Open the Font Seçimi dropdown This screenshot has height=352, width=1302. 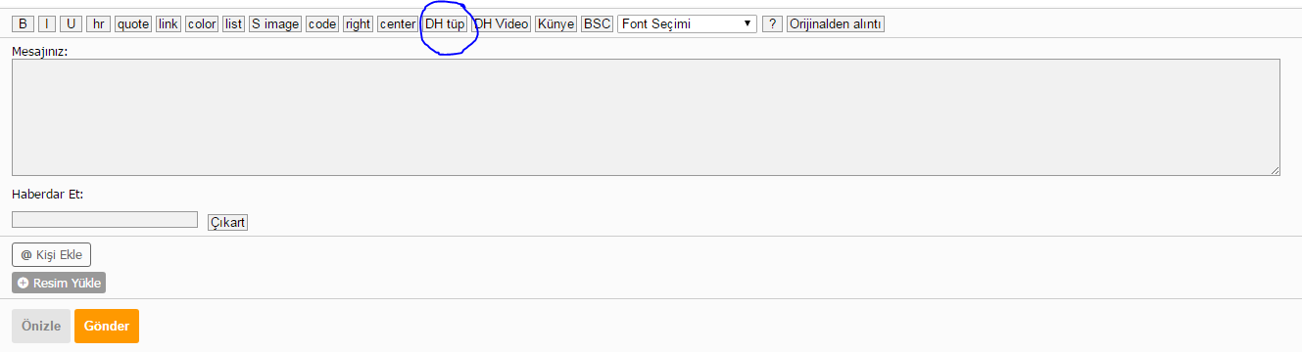pos(687,23)
